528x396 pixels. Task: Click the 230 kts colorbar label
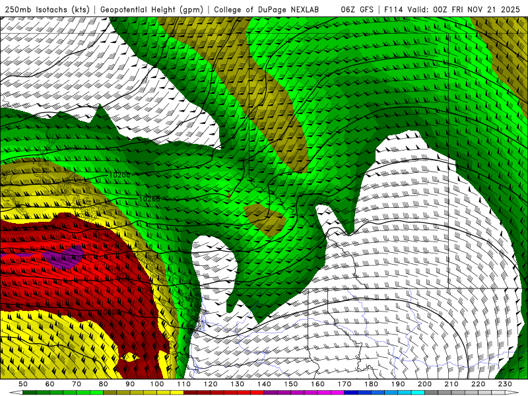point(505,384)
